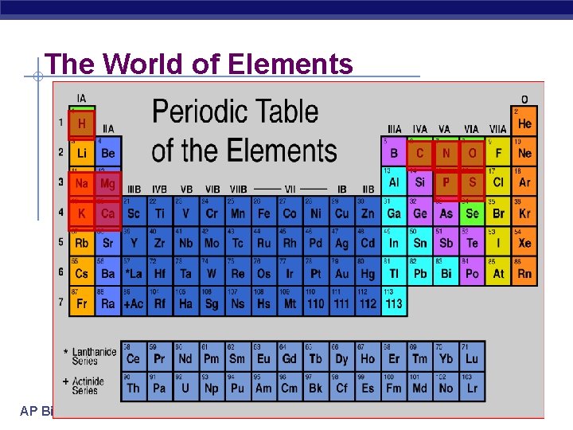The image size is (573, 430).
Task: Click the Uranium (U) cell
Action: click(x=185, y=386)
